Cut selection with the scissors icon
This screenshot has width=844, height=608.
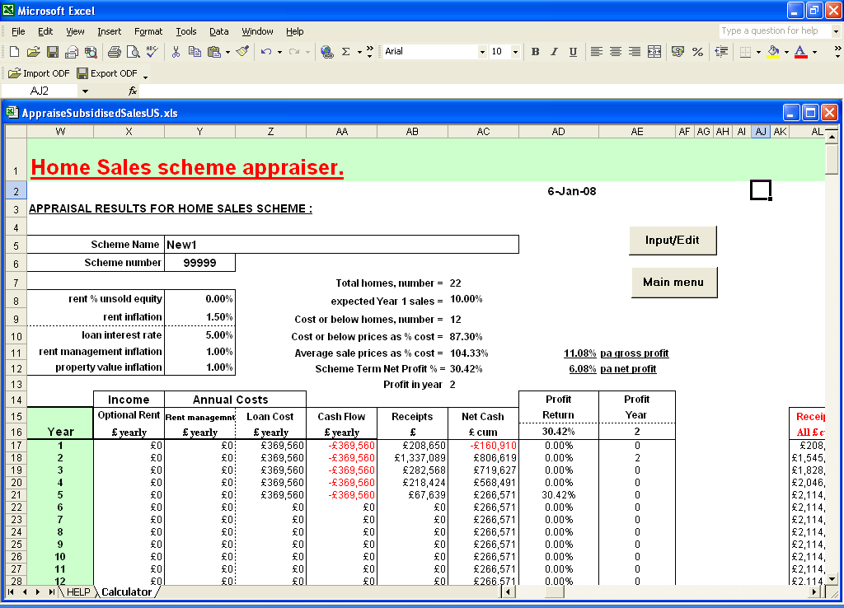tap(176, 52)
